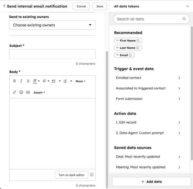This screenshot has height=189, width=193.
Task: Save the email notification
Action: coord(100,6)
